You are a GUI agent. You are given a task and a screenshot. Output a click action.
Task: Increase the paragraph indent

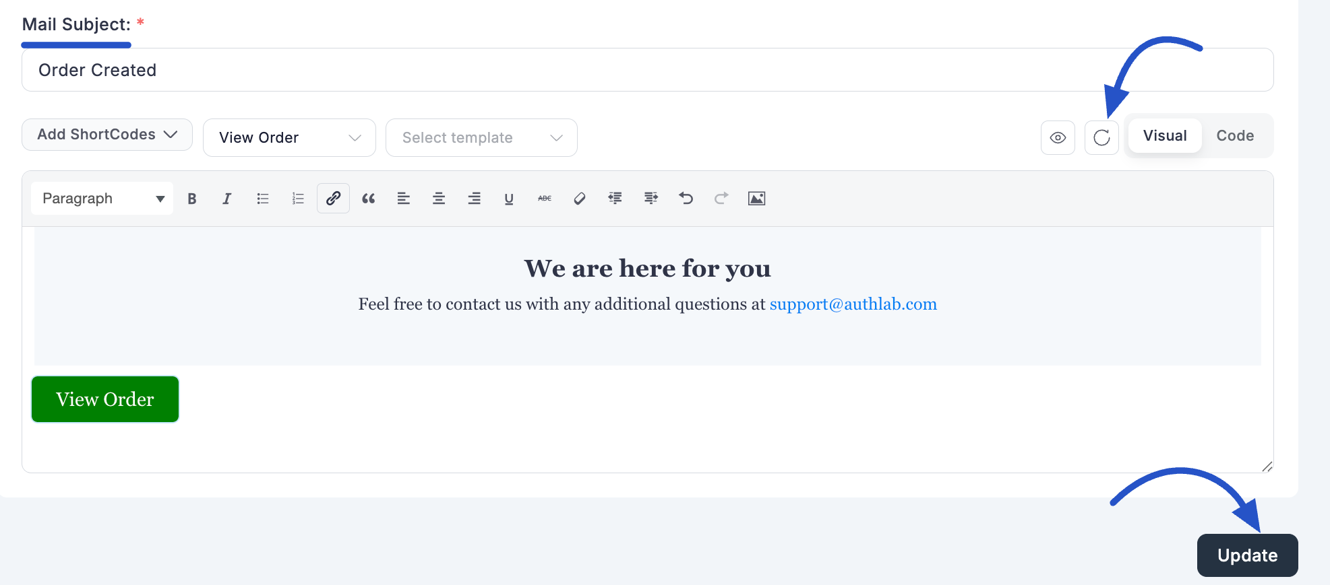[651, 199]
